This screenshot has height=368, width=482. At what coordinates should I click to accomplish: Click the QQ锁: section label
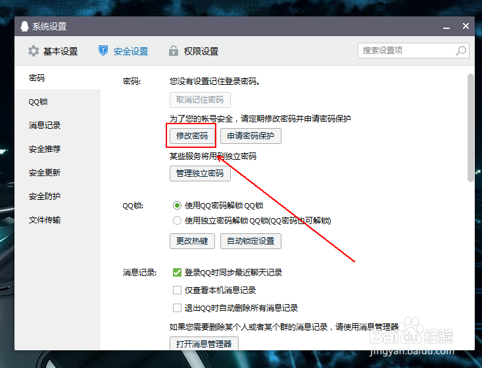click(133, 206)
